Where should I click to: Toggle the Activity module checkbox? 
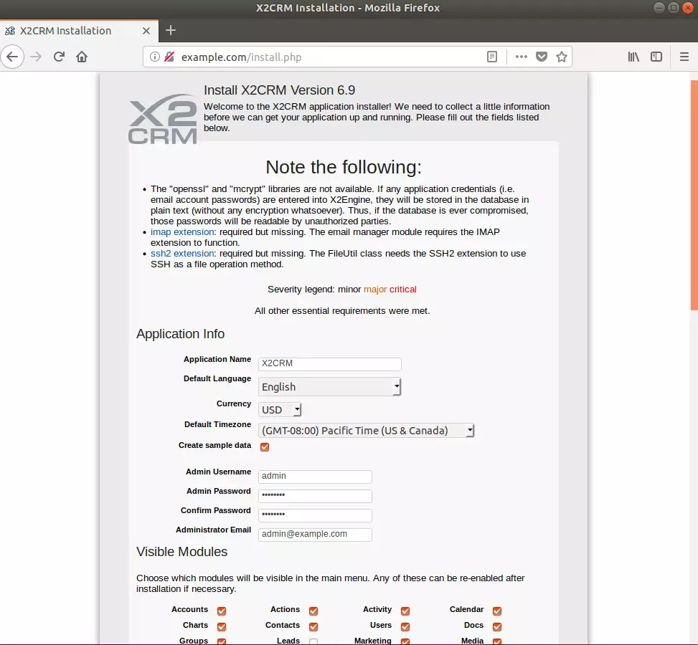(405, 611)
